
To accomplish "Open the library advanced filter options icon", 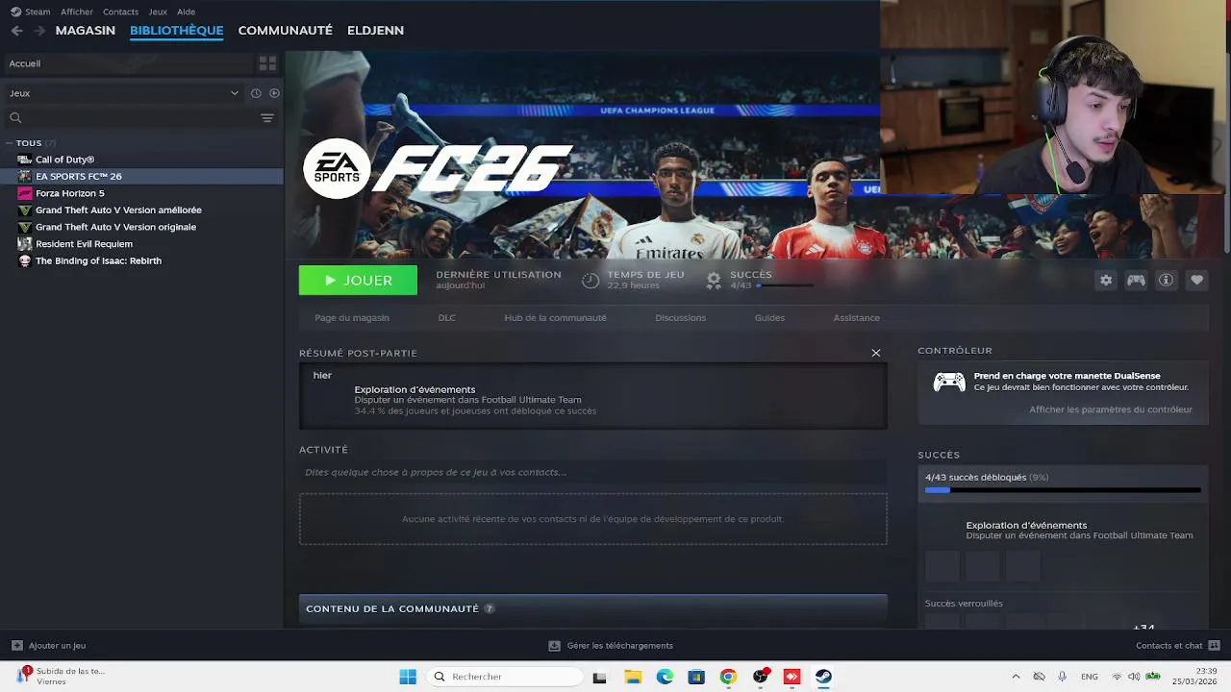I will pyautogui.click(x=267, y=117).
